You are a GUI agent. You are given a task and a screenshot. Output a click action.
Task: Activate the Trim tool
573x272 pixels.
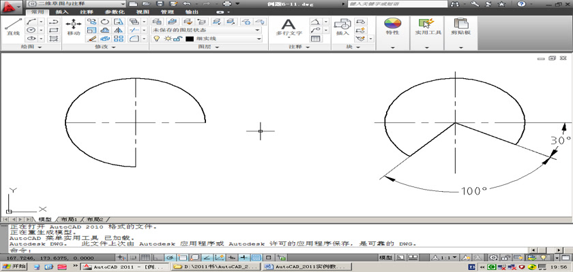(x=134, y=30)
